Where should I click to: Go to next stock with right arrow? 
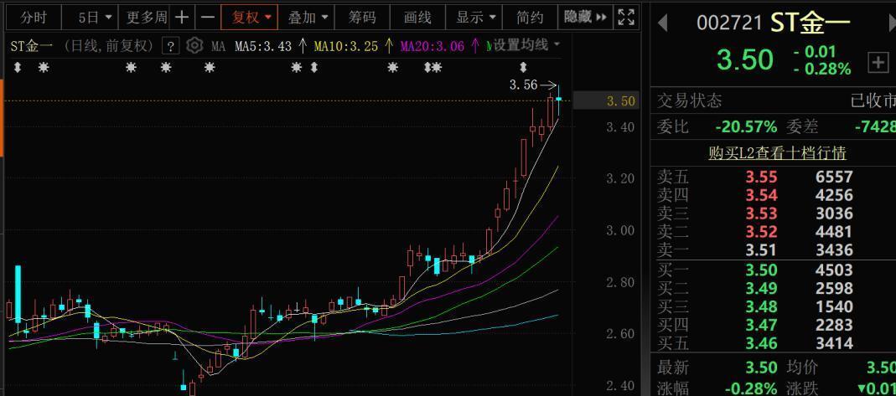[x=890, y=23]
